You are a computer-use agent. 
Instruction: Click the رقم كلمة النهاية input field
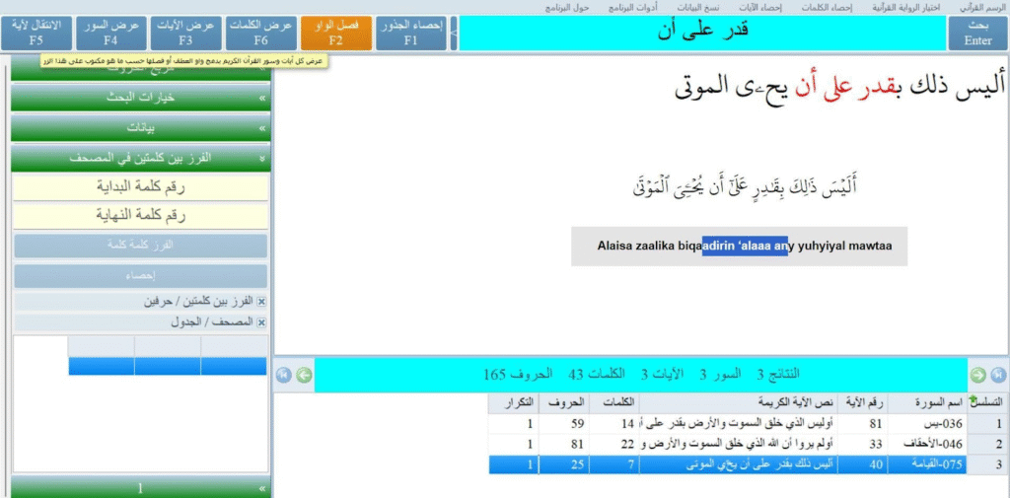click(x=139, y=215)
